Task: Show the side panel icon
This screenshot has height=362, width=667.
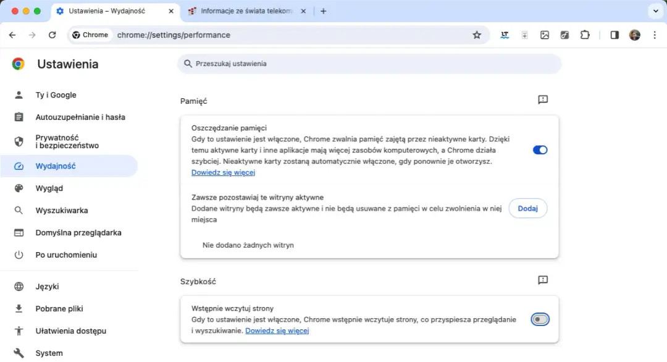Action: tap(614, 35)
